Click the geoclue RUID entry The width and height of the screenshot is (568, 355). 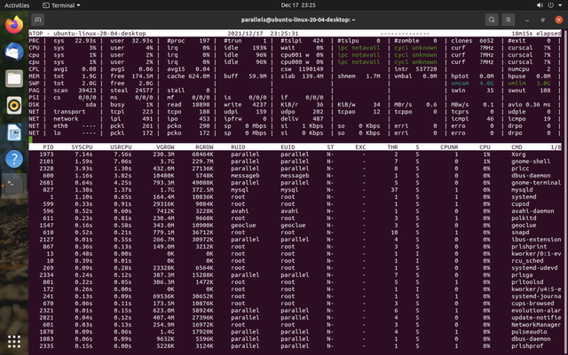243,225
